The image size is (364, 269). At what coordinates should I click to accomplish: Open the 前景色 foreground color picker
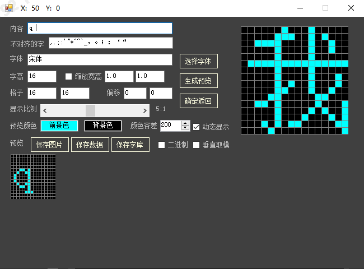pyautogui.click(x=59, y=126)
